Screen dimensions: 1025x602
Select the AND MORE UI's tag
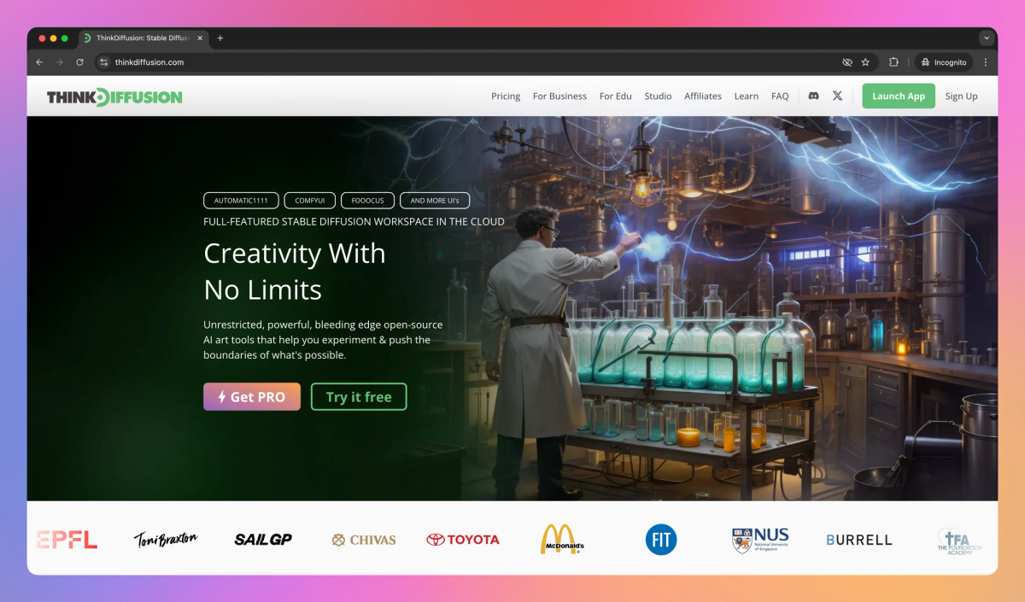[435, 201]
